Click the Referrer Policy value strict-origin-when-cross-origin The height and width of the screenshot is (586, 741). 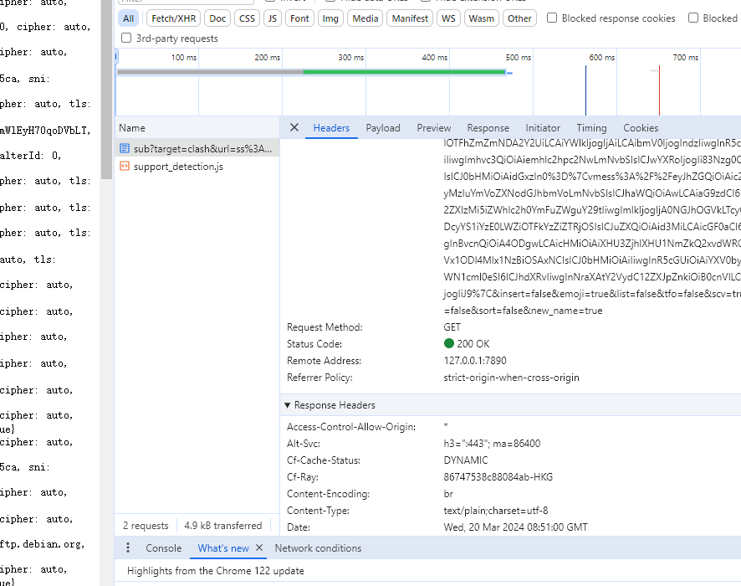pos(511,378)
